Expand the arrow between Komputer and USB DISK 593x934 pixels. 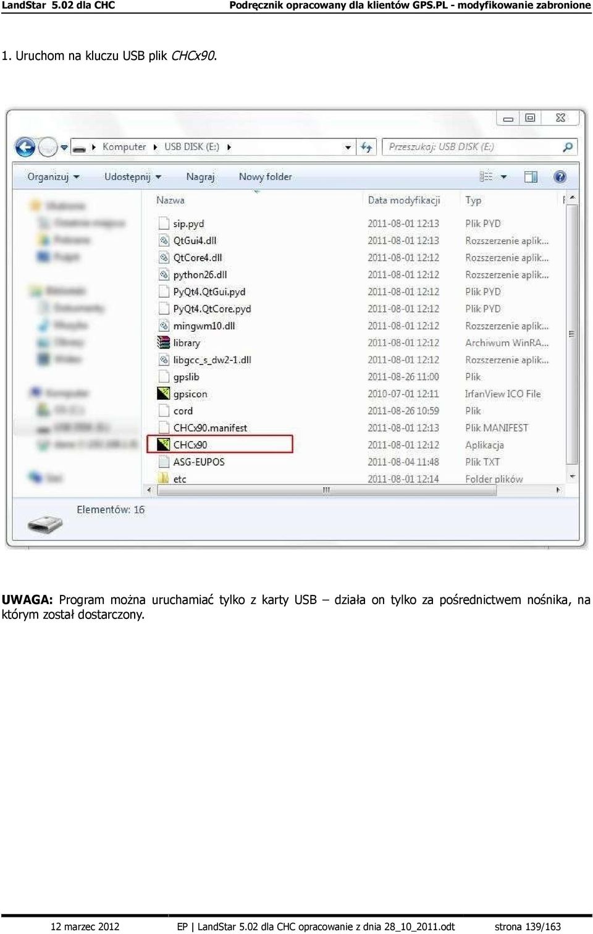click(x=155, y=147)
